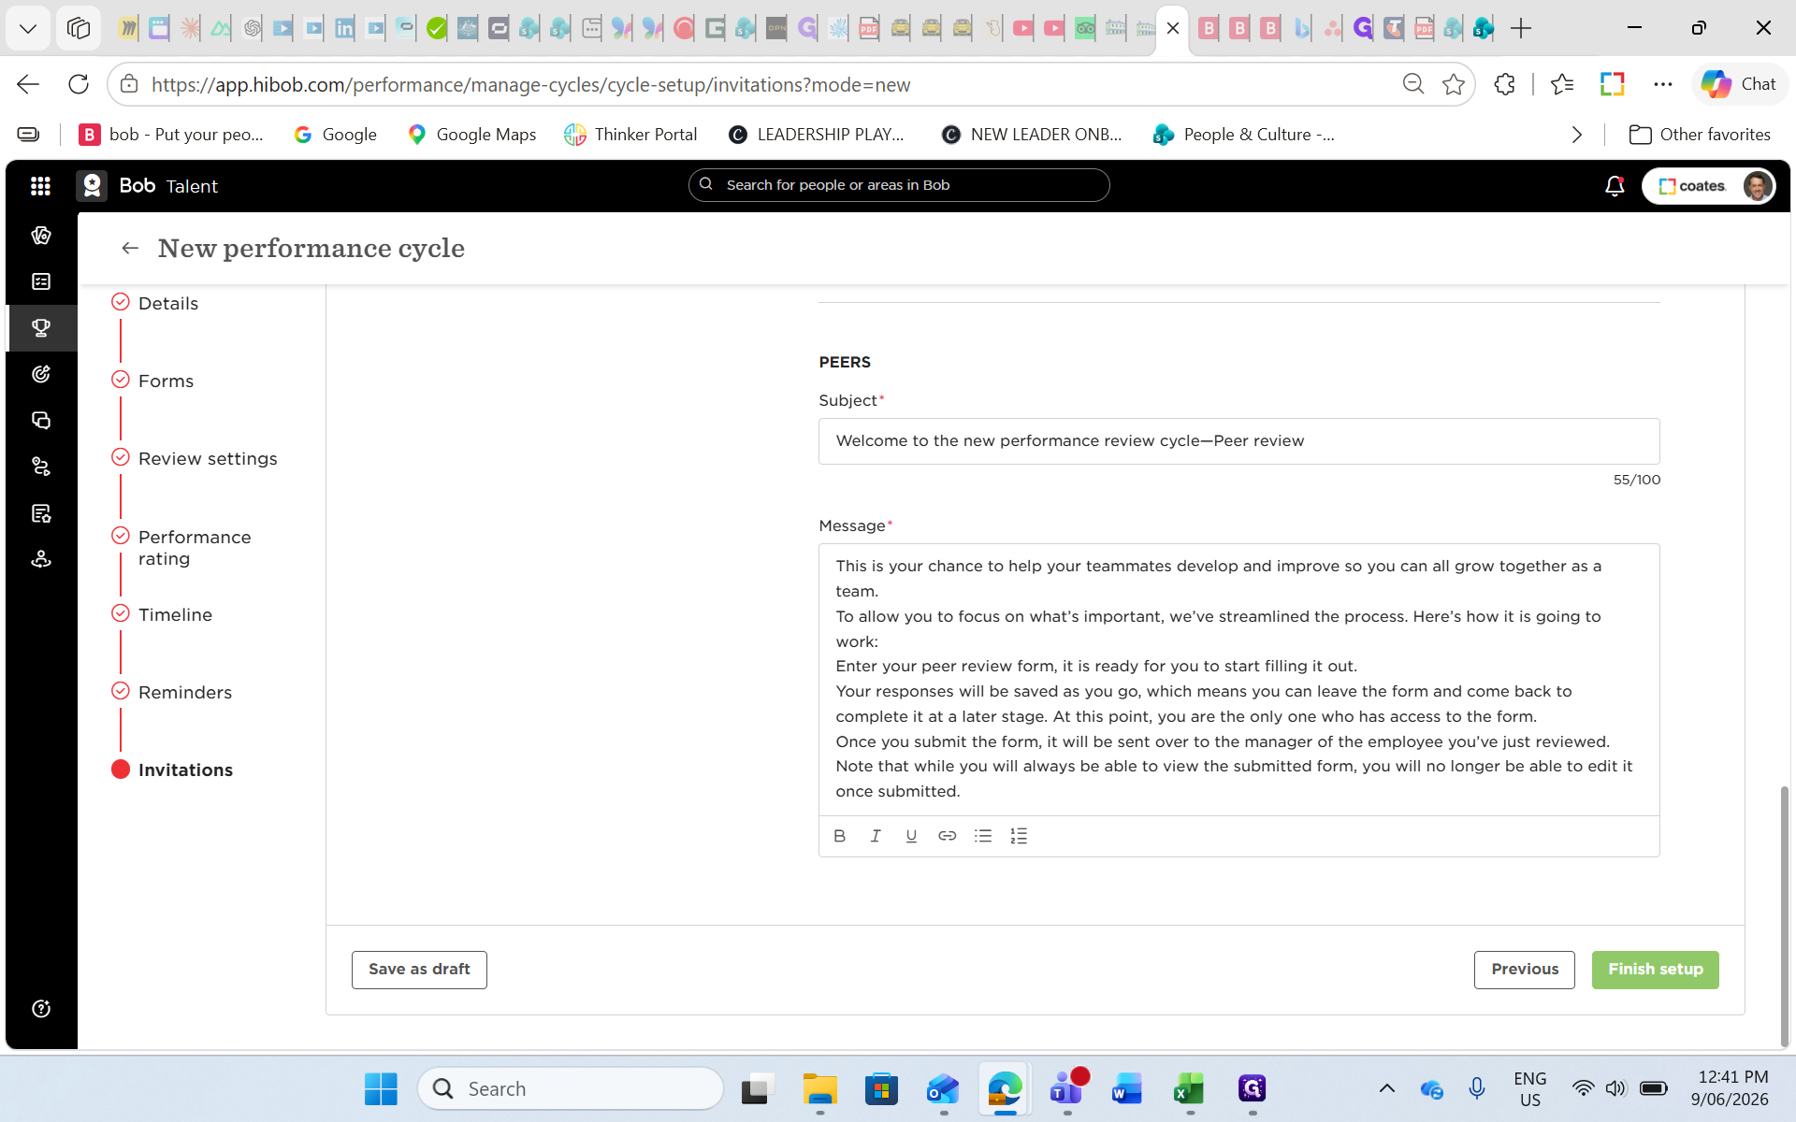
Task: Click Save as draft
Action: point(419,970)
